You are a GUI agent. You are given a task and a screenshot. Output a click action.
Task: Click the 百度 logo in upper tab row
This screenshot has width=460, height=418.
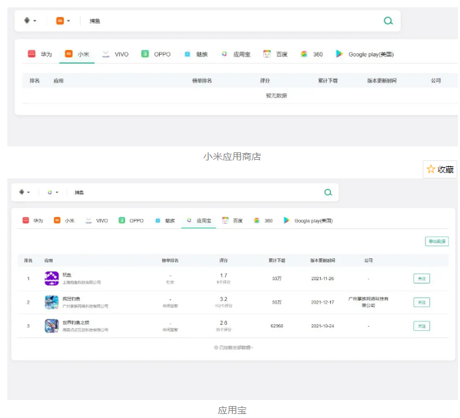coord(267,54)
